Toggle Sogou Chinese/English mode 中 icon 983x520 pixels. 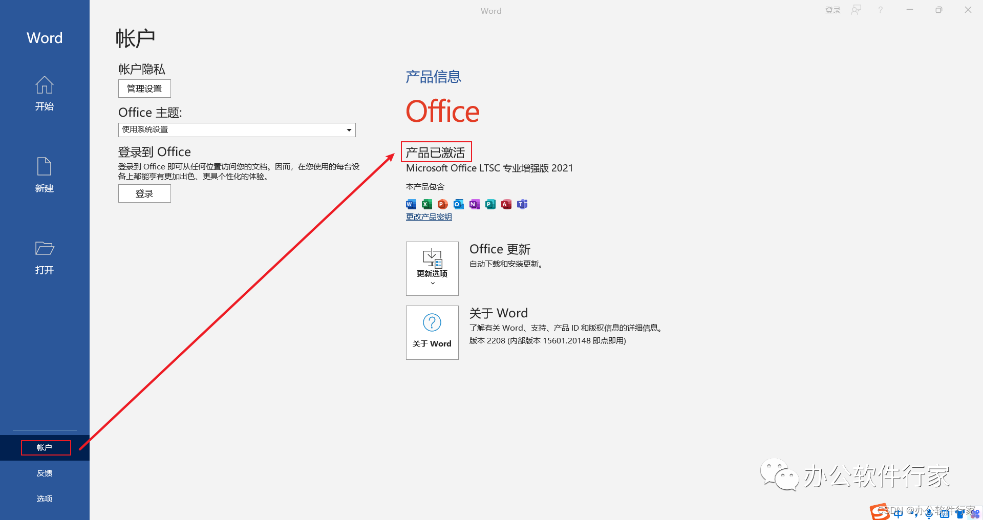898,514
